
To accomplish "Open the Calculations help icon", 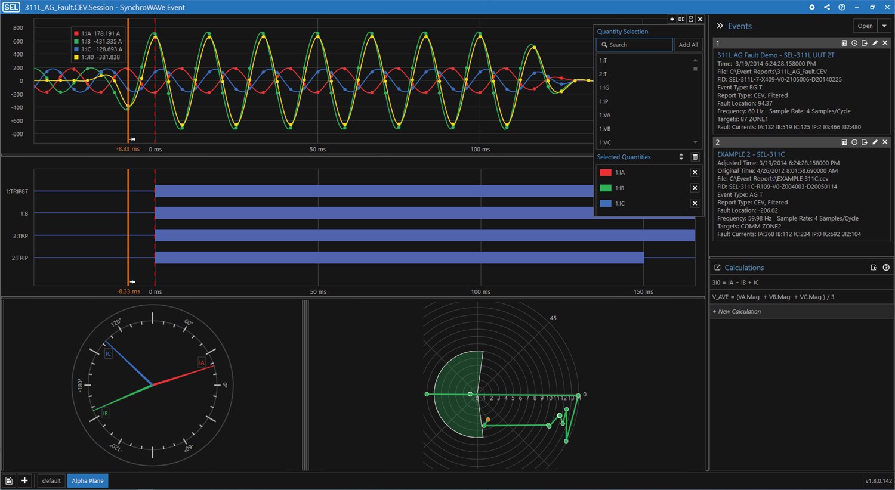I will click(886, 268).
